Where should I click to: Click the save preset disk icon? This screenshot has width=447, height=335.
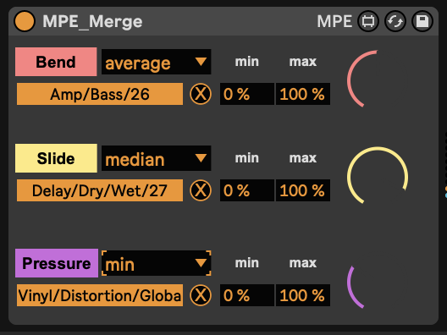[422, 21]
